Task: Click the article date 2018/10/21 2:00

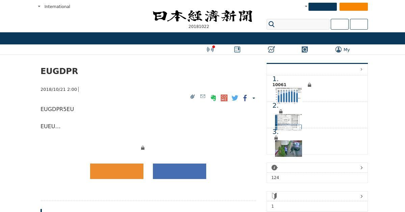Action: point(59,89)
